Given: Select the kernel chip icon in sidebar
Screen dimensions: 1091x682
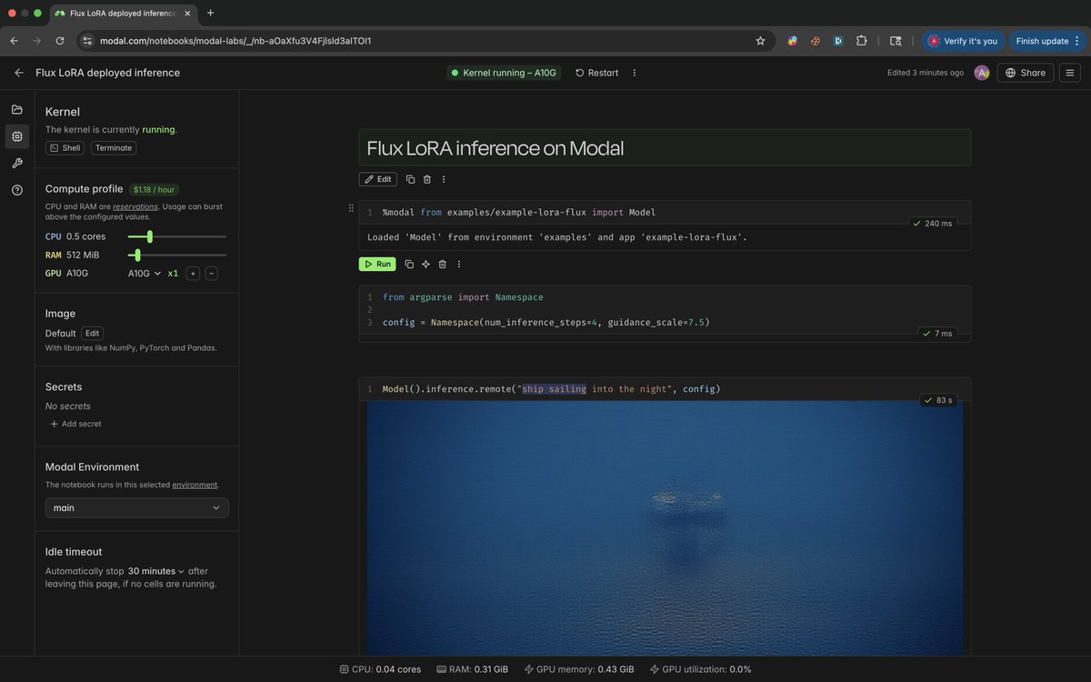Looking at the screenshot, I should click(x=16, y=136).
